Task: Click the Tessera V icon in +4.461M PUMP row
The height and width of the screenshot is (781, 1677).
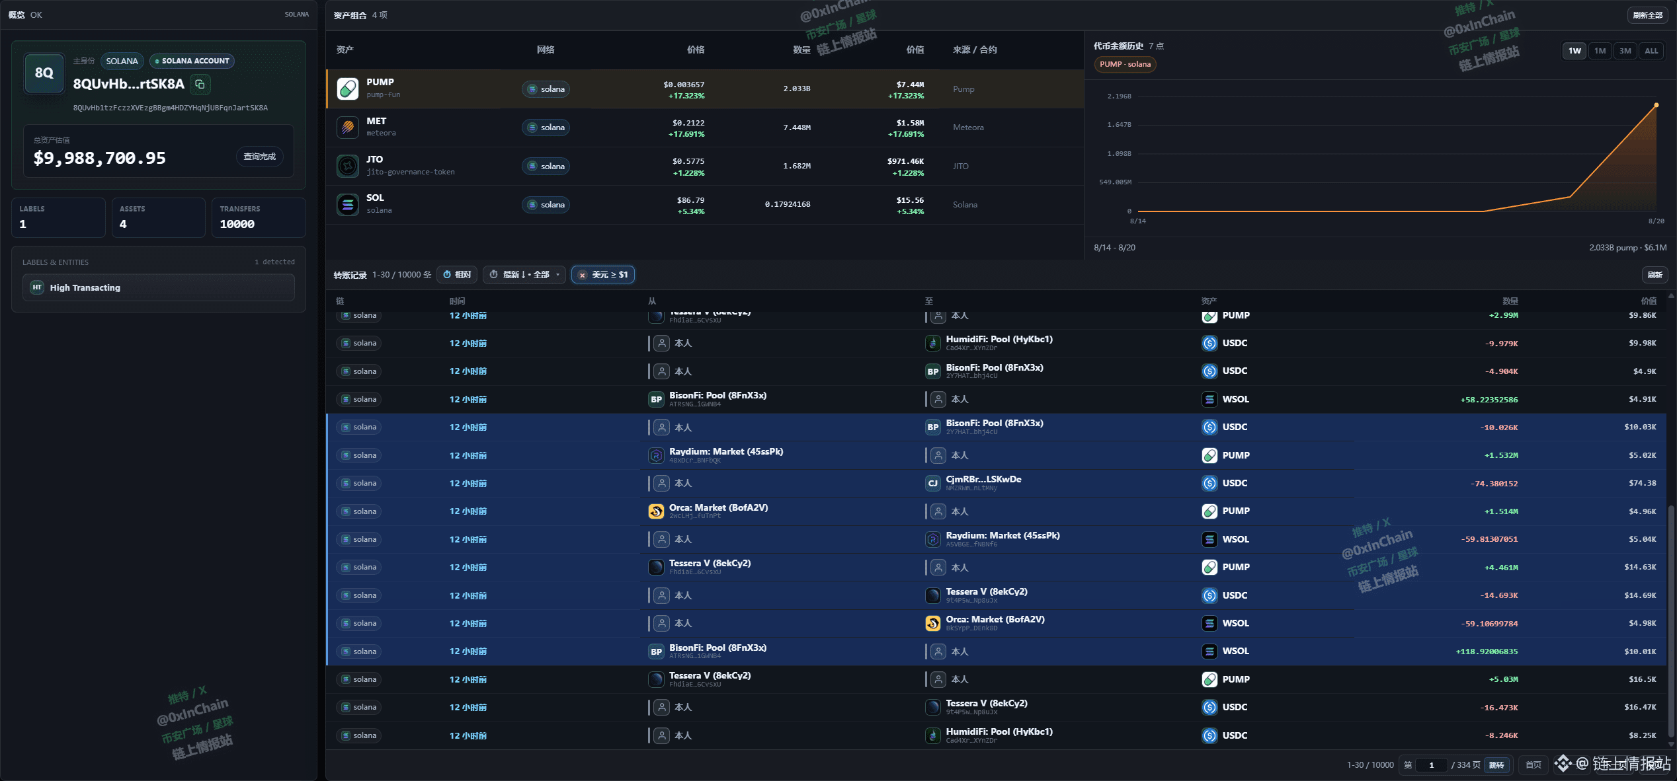Action: tap(656, 567)
